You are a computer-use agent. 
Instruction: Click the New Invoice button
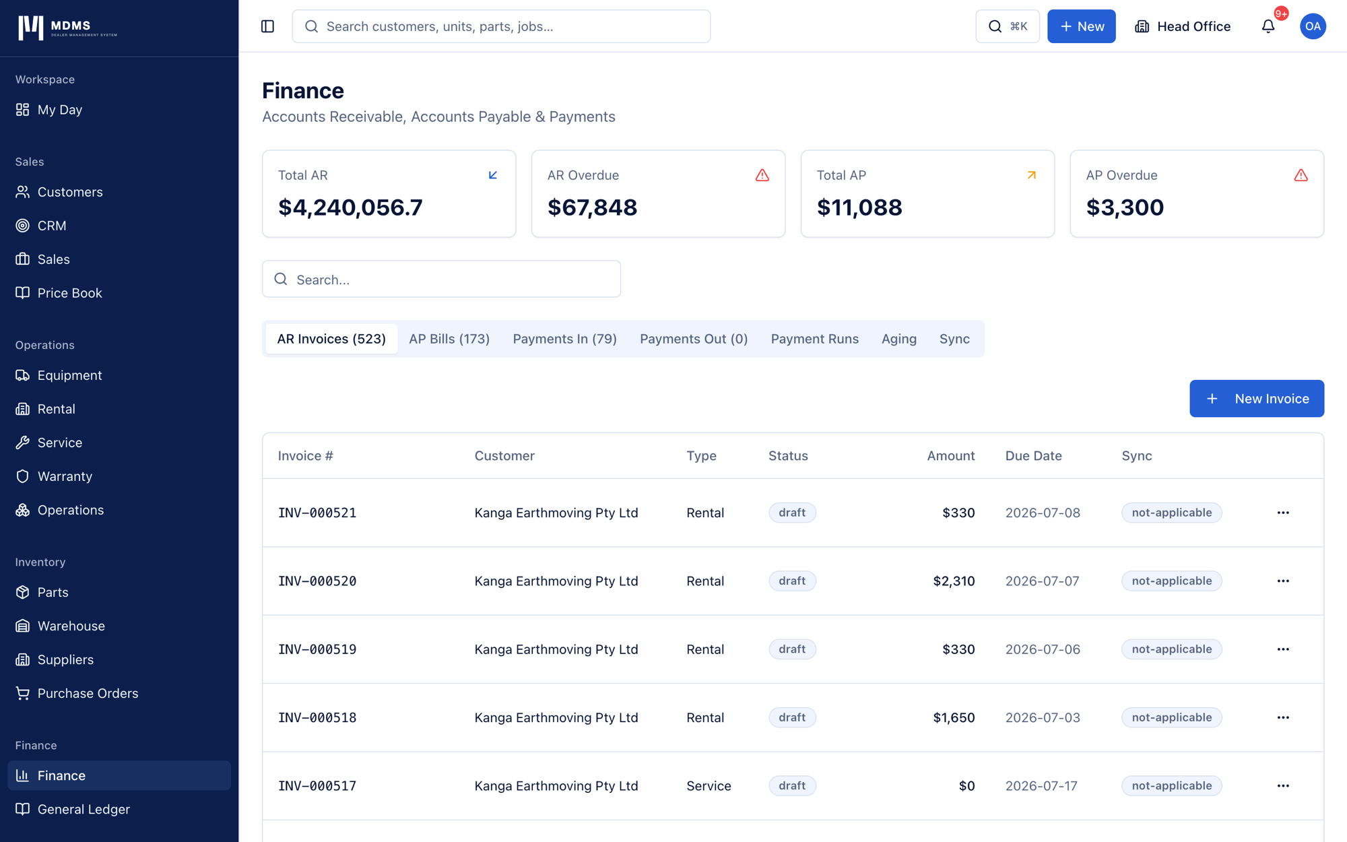click(1257, 399)
